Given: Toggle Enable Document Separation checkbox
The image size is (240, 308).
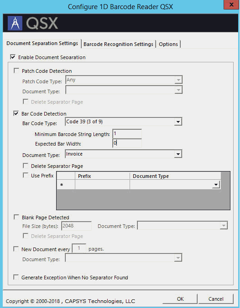Looking at the screenshot, I should coord(13,57).
